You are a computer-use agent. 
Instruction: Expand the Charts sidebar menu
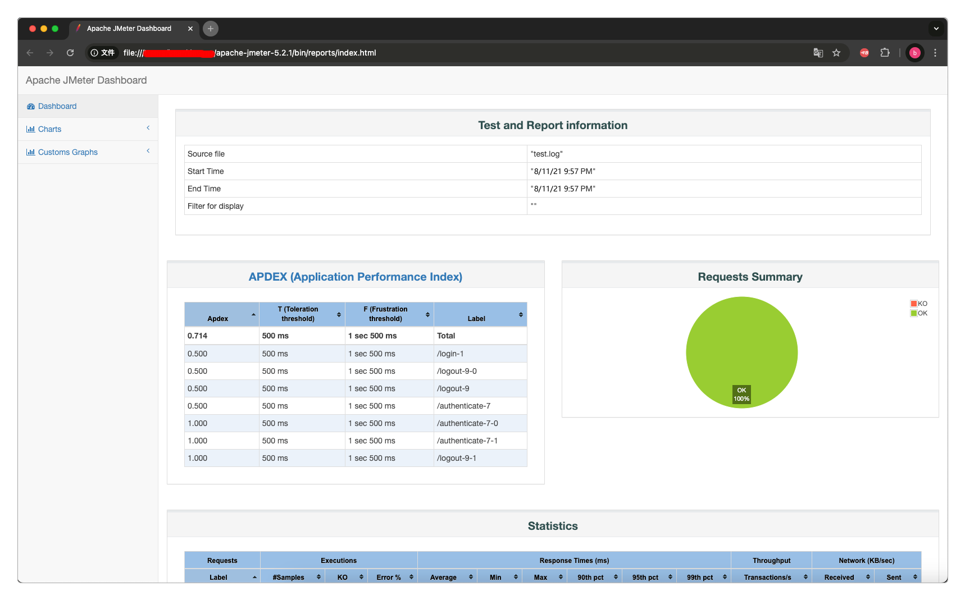click(88, 129)
